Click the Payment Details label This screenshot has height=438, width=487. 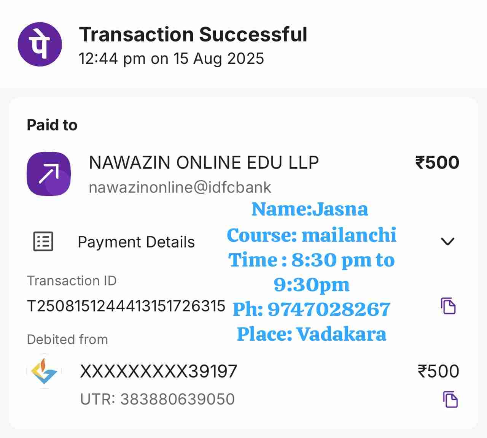[x=136, y=242]
